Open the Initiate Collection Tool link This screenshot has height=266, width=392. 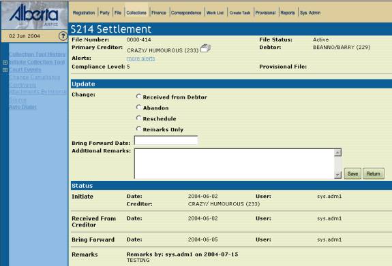point(37,62)
